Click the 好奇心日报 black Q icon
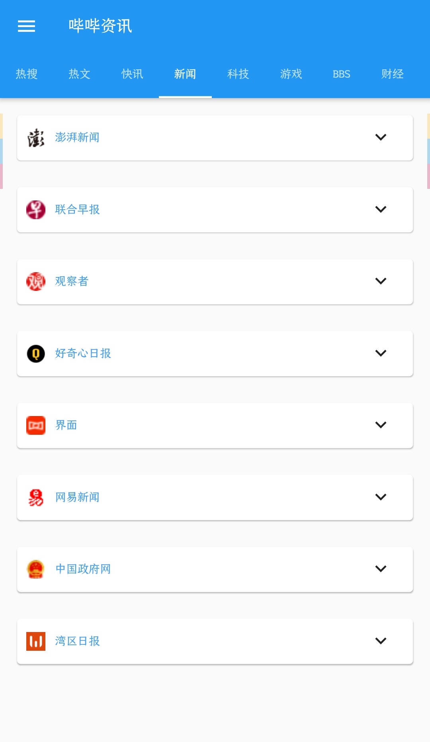430x742 pixels. tap(36, 353)
